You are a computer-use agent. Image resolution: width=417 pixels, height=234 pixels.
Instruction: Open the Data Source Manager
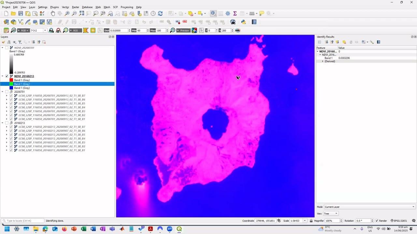pyautogui.click(x=6, y=22)
